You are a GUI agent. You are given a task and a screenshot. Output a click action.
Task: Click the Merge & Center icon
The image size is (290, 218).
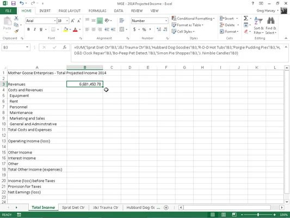(122, 29)
